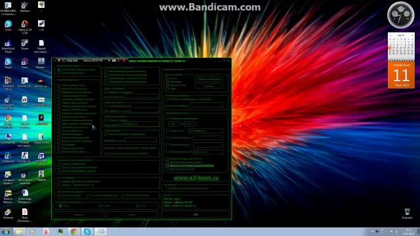Open the MediaGet desktop shortcut
This screenshot has height=236, width=420.
(x=8, y=157)
